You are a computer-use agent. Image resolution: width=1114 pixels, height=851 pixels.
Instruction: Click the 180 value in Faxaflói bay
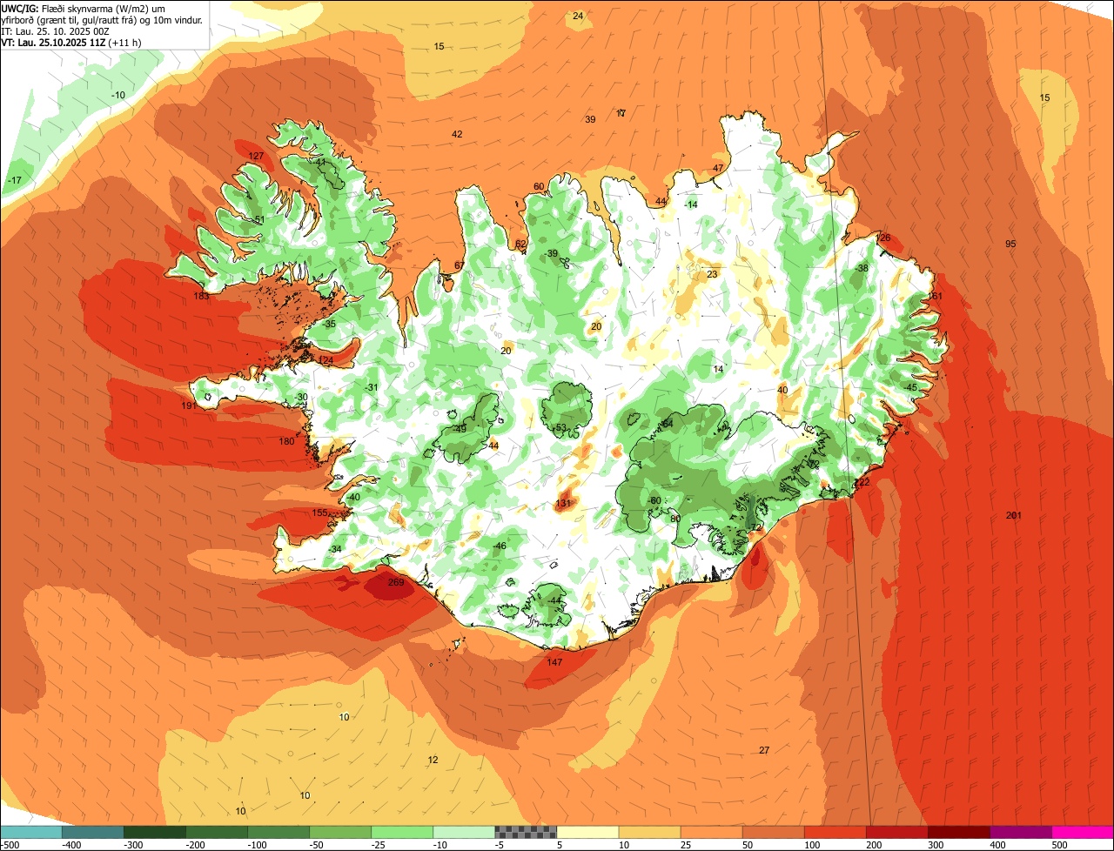pyautogui.click(x=286, y=441)
